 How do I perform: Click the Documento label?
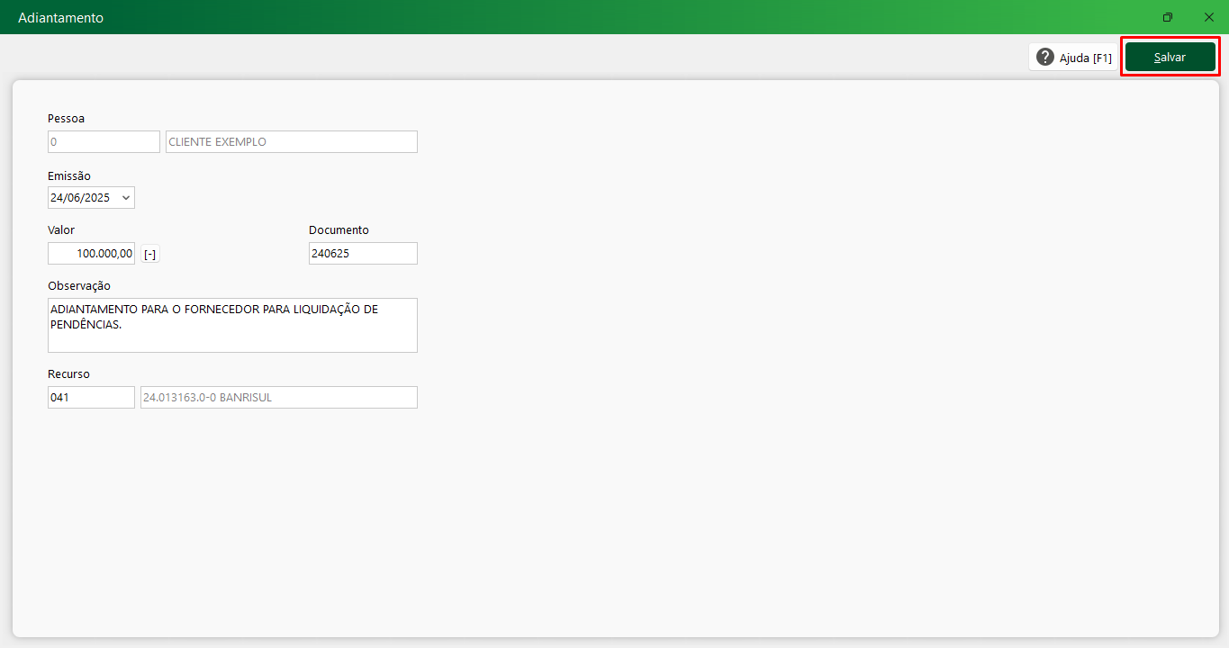[339, 229]
